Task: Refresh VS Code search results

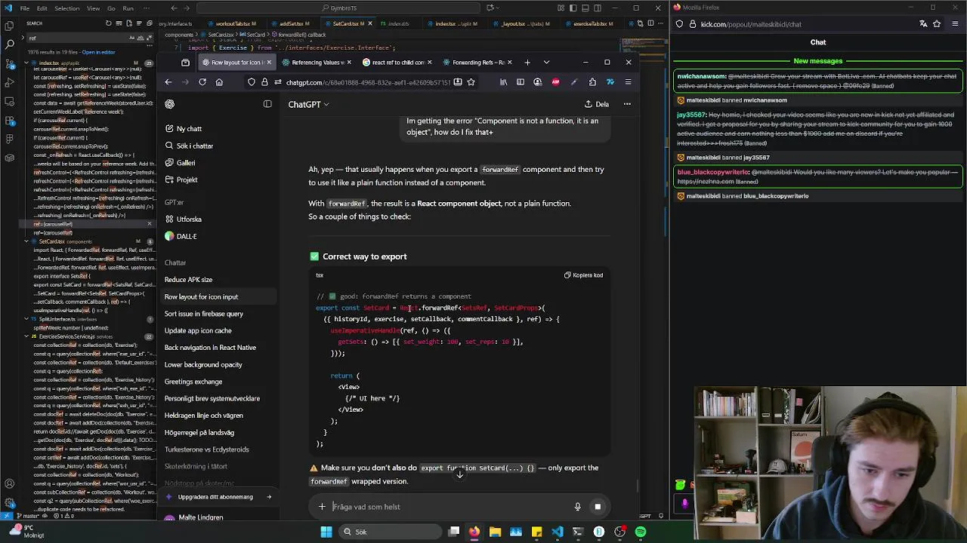Action: point(108,23)
